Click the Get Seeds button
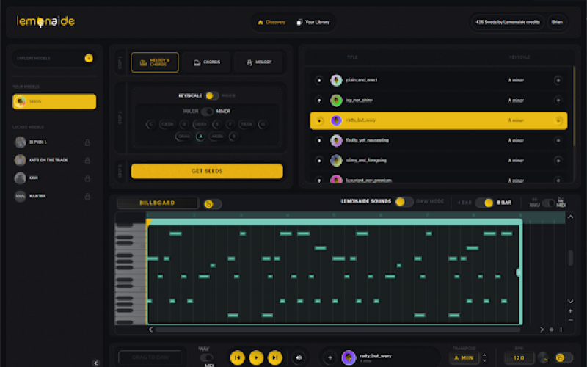The height and width of the screenshot is (367, 587). click(x=206, y=171)
